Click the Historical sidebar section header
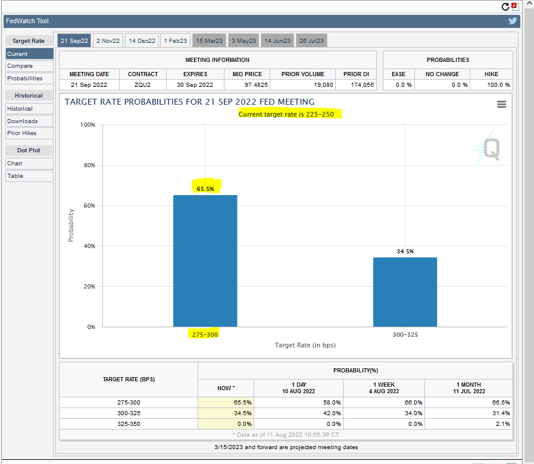Viewport: 534px width, 464px height. (29, 96)
